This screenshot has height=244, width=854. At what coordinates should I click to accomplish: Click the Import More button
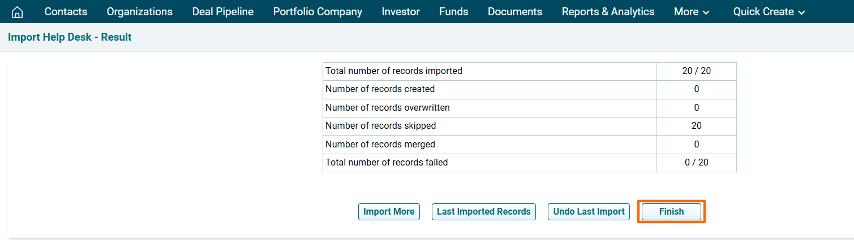(x=389, y=212)
